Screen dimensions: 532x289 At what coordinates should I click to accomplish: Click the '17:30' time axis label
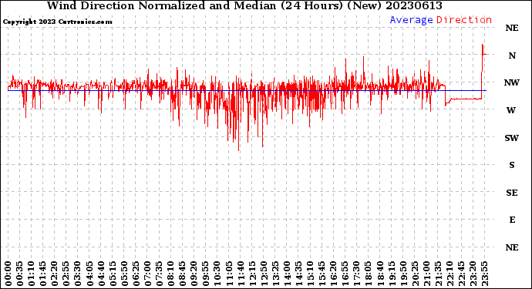point(356,274)
